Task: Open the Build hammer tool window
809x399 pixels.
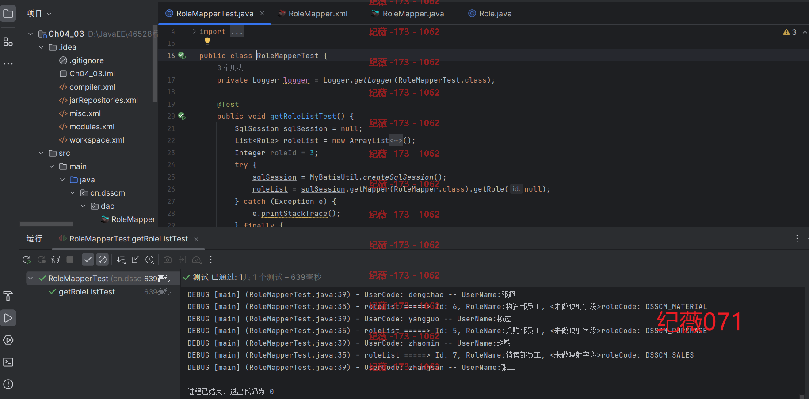Action: pos(8,296)
